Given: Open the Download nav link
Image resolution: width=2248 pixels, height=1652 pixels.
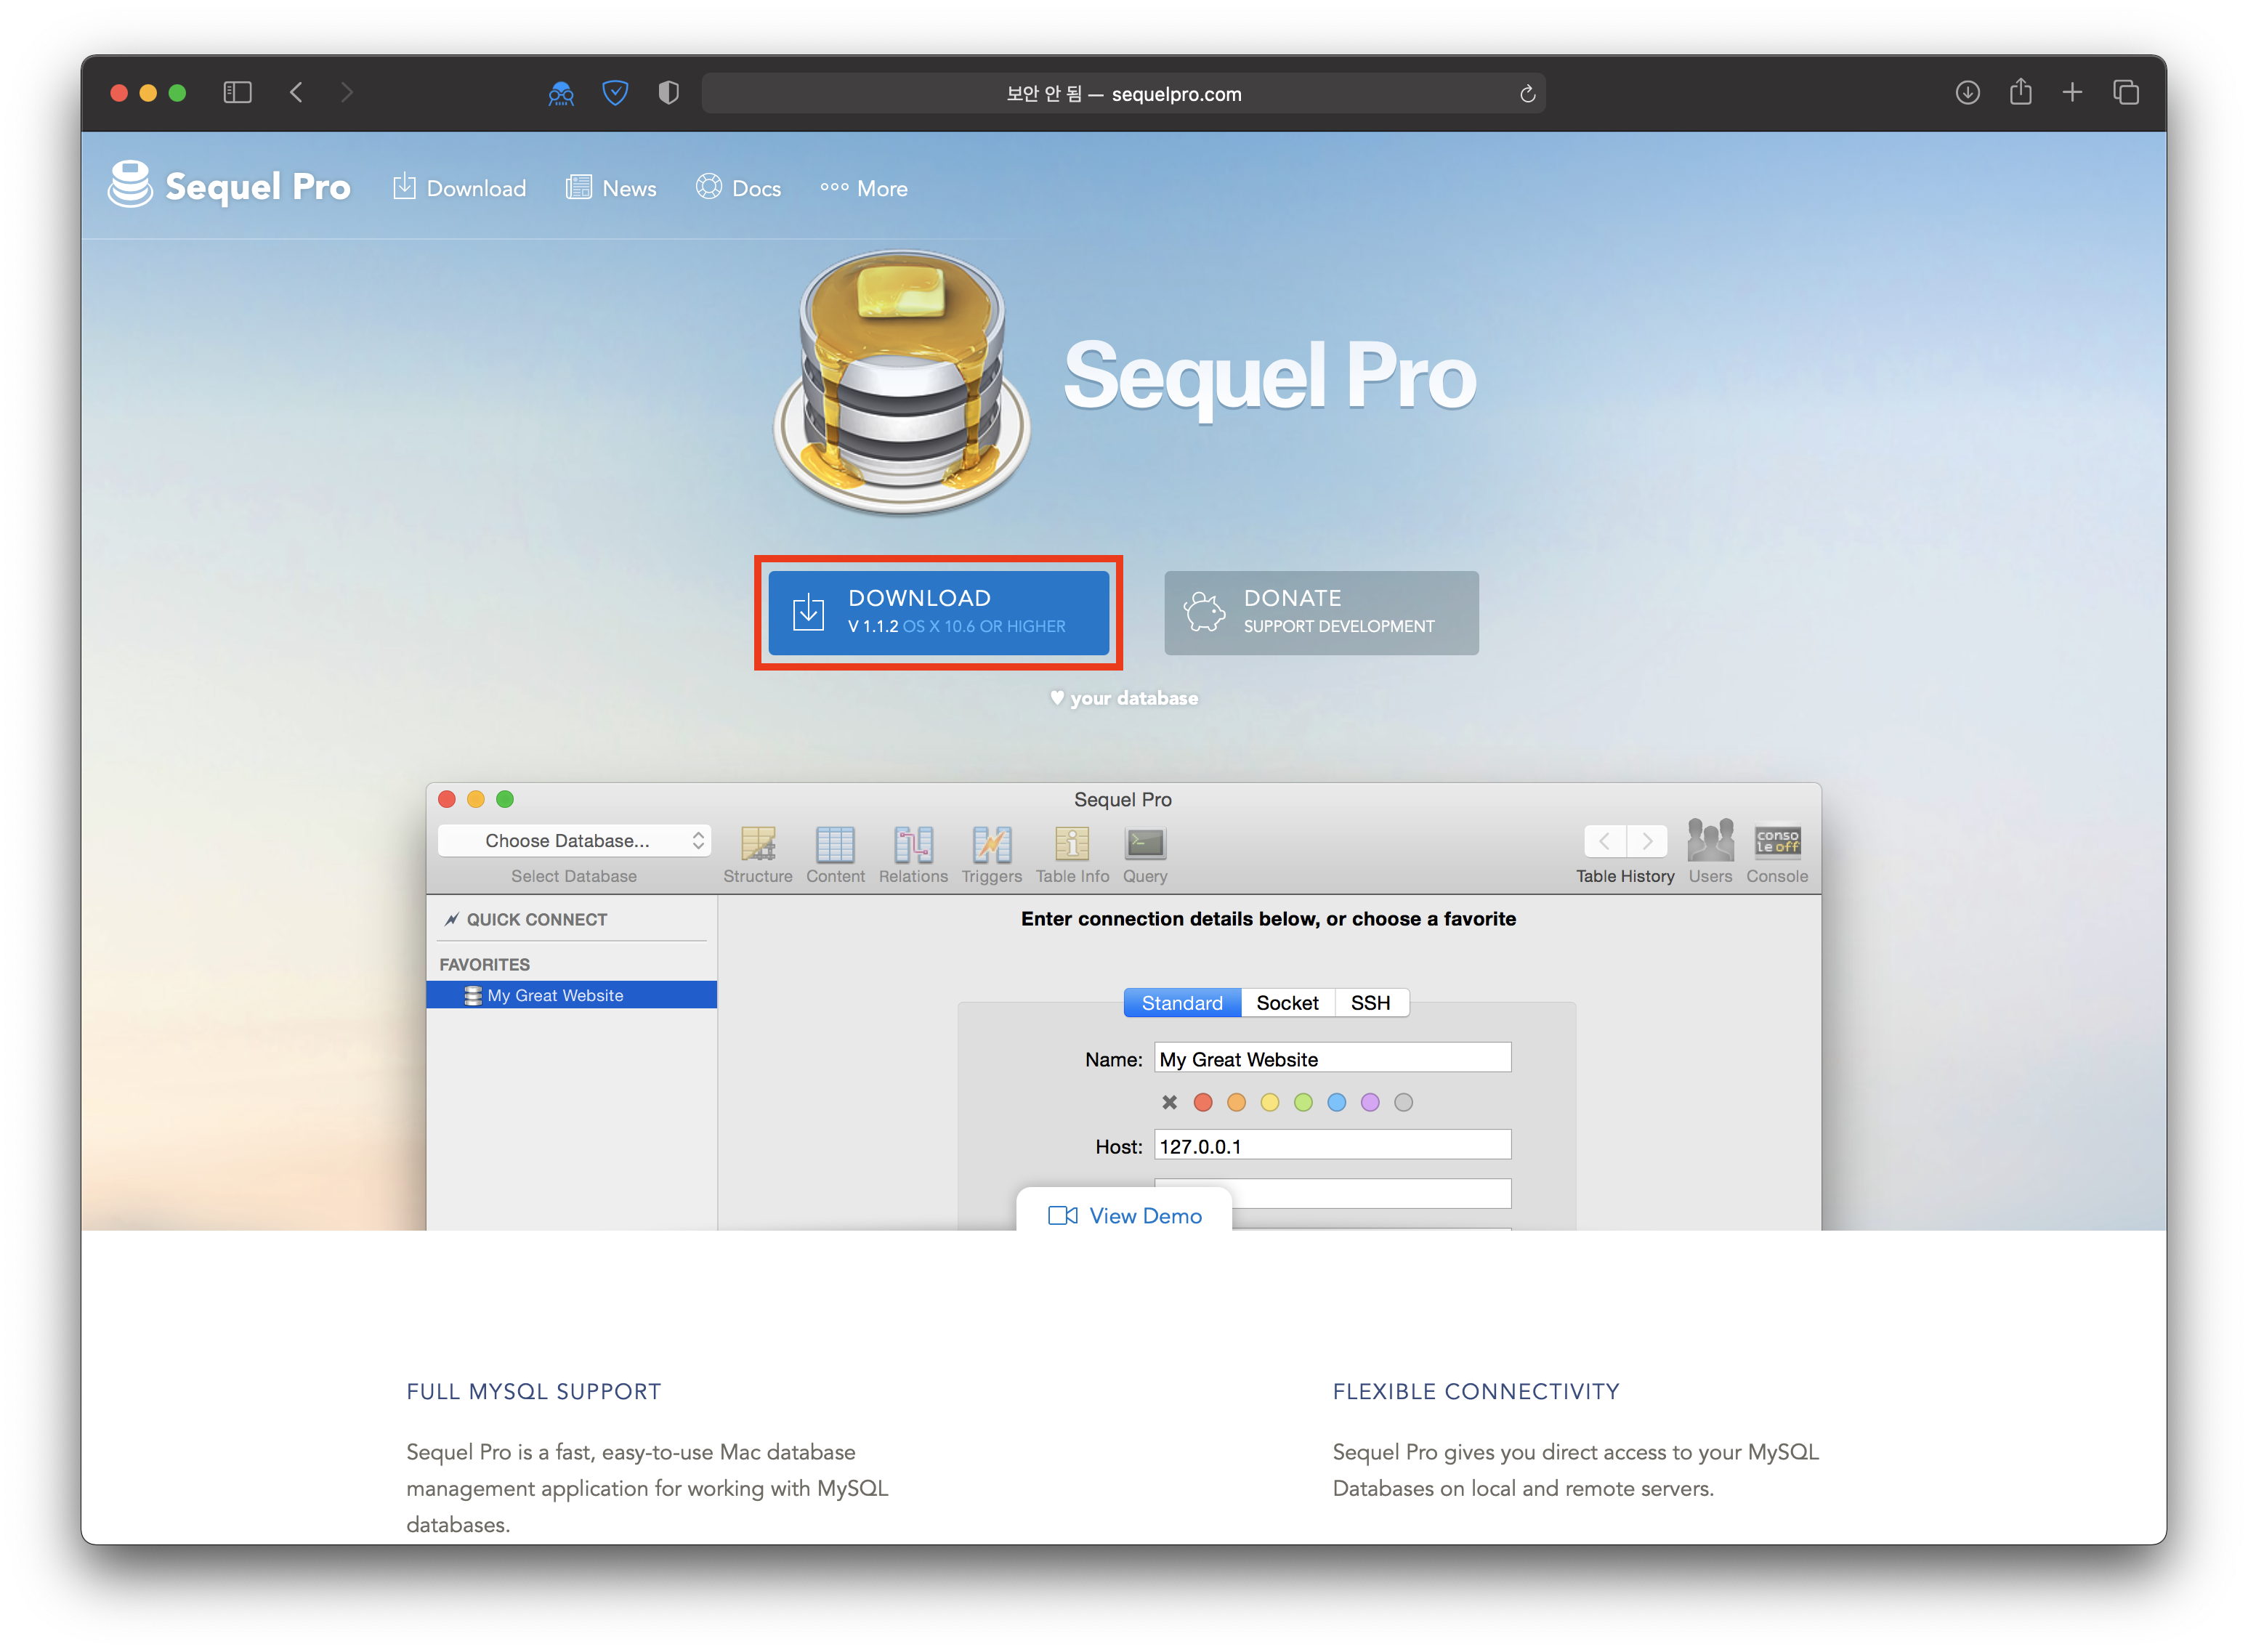Looking at the screenshot, I should 459,188.
